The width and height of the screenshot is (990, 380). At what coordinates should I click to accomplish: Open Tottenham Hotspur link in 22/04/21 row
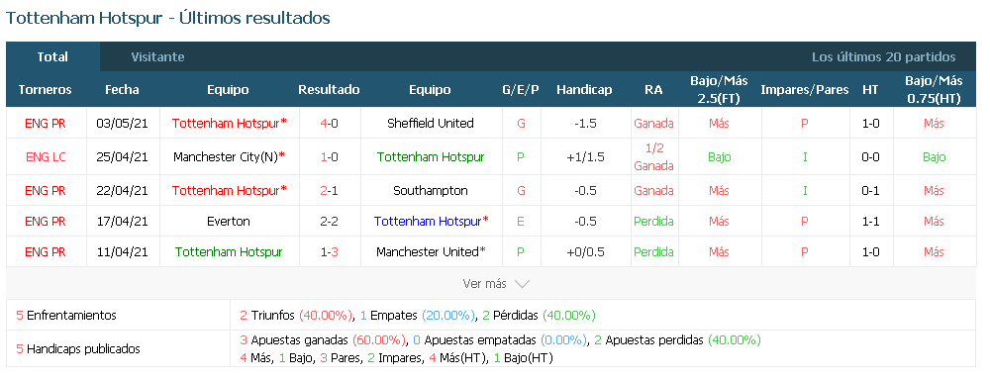tap(225, 191)
